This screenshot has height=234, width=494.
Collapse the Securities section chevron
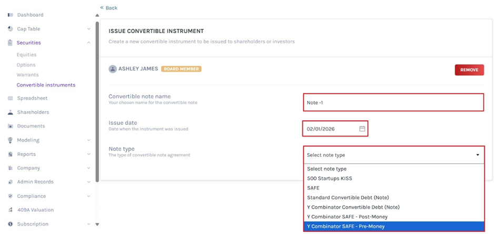[88, 43]
